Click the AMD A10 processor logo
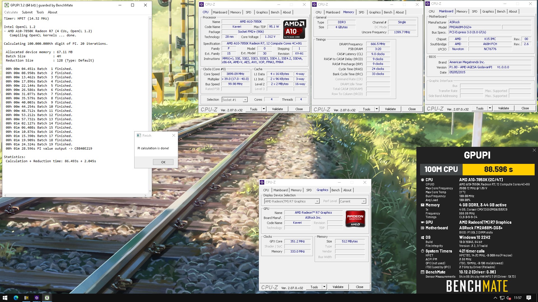Viewport: 538px width, 302px height. click(294, 29)
